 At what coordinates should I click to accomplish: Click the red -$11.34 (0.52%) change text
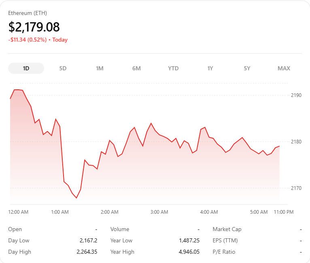click(x=27, y=40)
